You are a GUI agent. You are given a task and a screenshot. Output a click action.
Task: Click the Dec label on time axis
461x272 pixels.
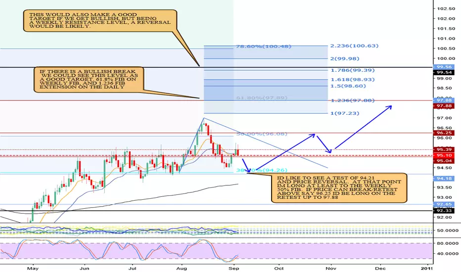(380, 268)
